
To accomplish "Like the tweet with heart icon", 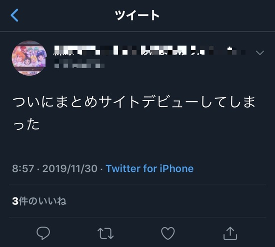I will click(x=168, y=233).
